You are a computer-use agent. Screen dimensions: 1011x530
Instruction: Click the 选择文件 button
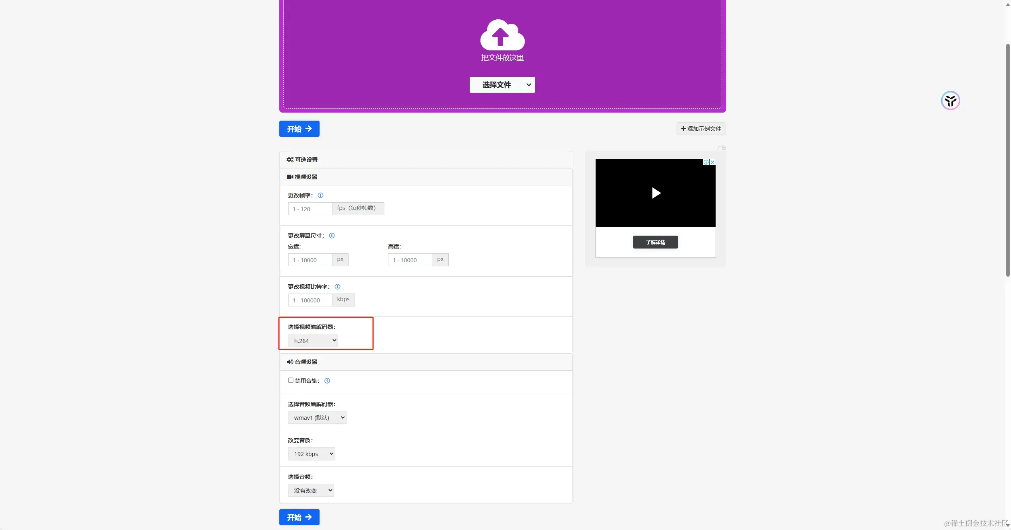[496, 85]
